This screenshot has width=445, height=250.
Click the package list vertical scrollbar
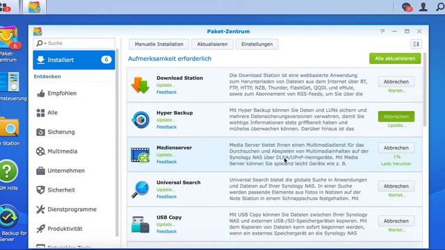pyautogui.click(x=425, y=90)
